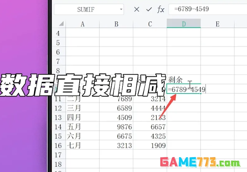Select row 16 header

pos(58,145)
